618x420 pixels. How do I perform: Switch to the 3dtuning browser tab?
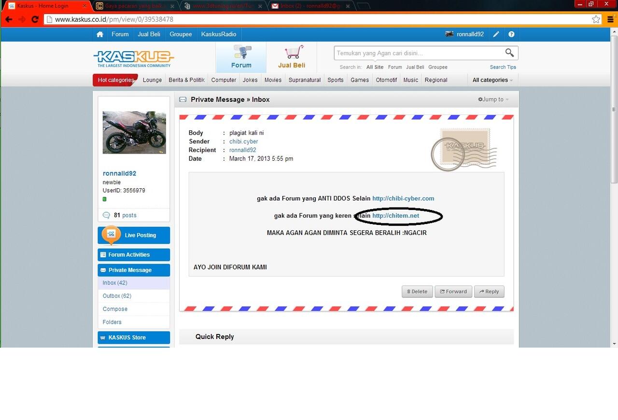pos(222,6)
